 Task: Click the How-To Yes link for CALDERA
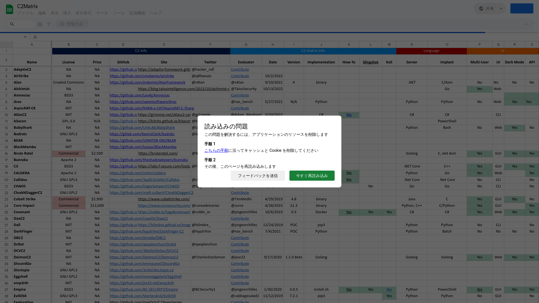349,173
